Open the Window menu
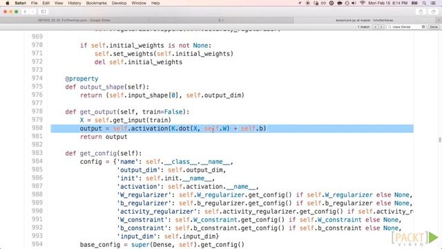 pos(139,3)
